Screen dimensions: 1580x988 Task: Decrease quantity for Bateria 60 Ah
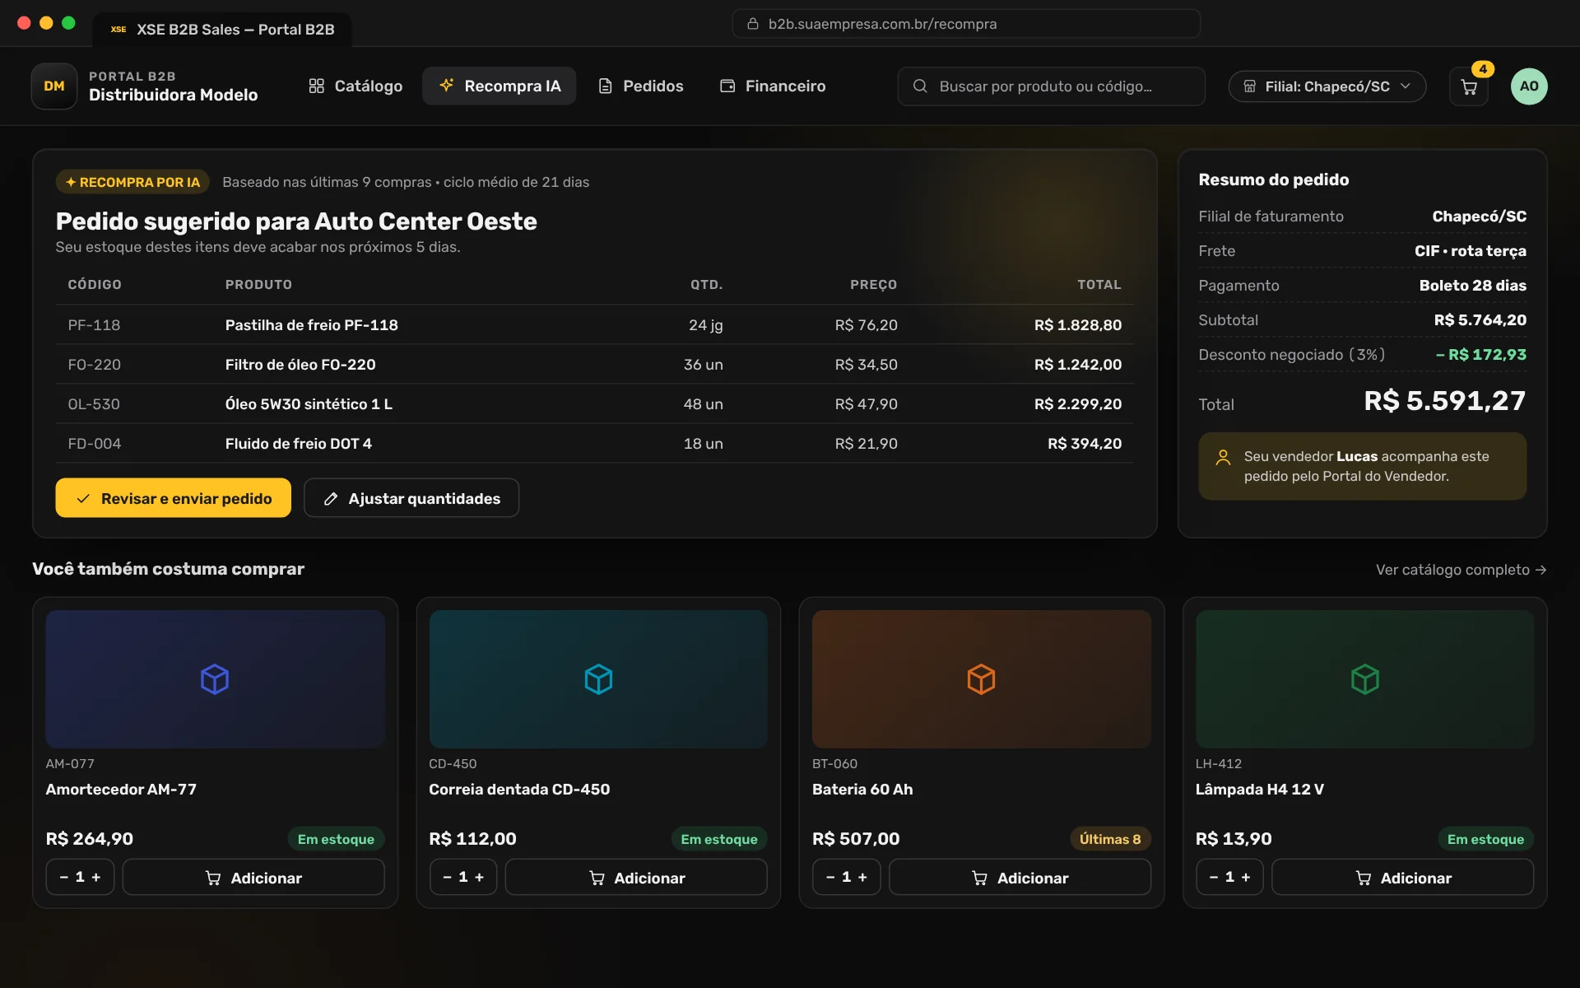tap(830, 878)
